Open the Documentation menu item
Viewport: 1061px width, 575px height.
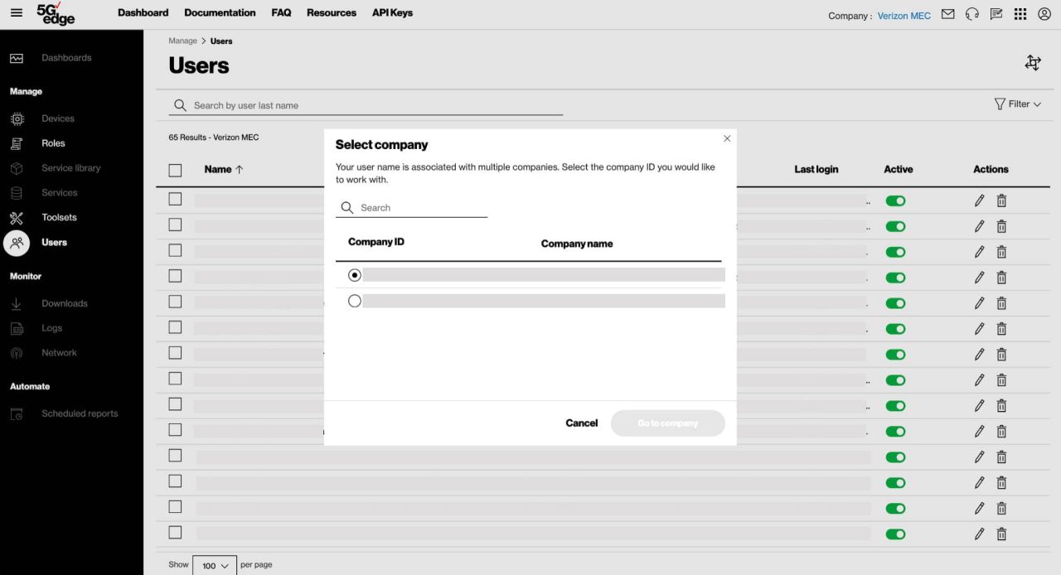tap(220, 12)
